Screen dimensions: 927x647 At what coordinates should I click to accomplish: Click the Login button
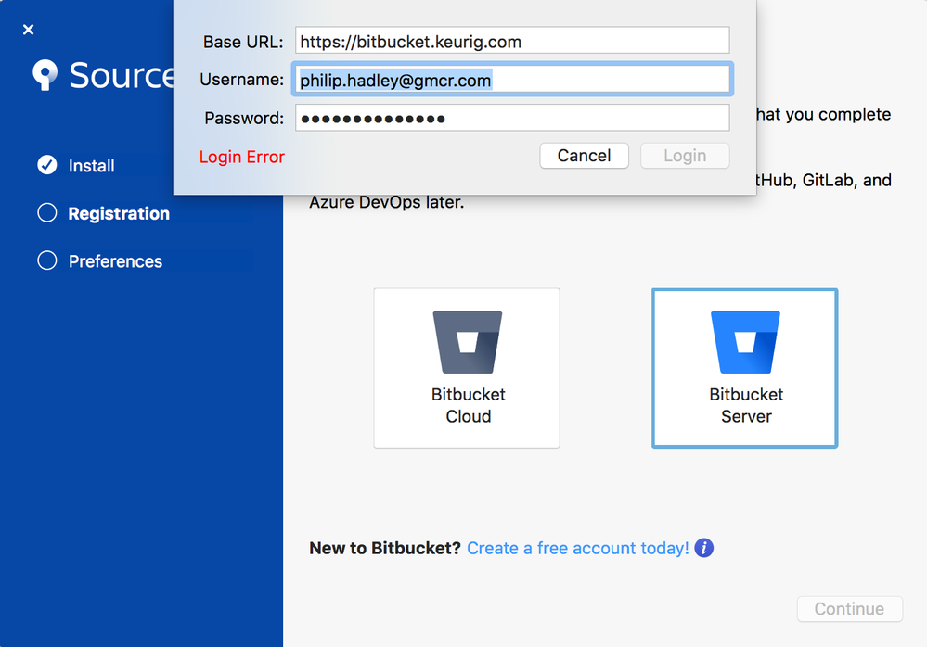[685, 156]
